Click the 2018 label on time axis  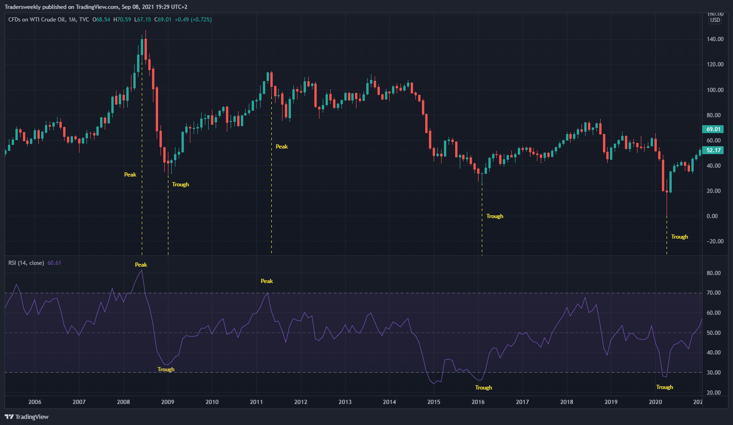(x=566, y=402)
